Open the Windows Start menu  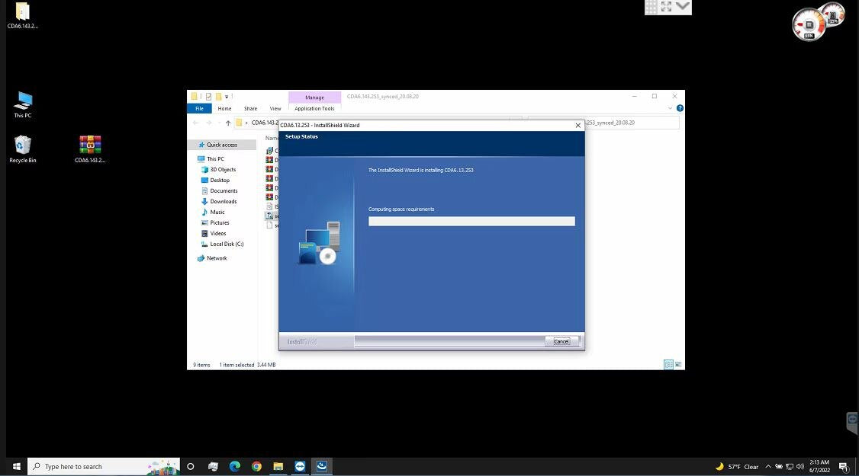16,466
